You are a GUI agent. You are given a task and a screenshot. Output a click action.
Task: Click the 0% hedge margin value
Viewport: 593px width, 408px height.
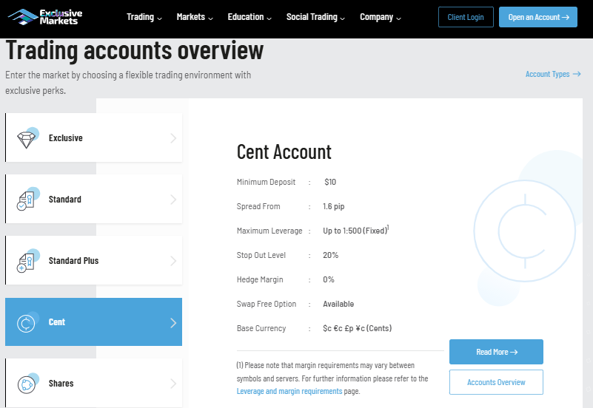pos(329,279)
